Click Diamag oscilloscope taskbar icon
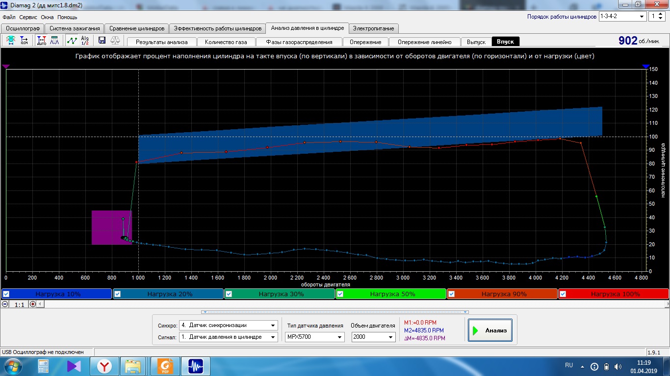The image size is (670, 376). (196, 366)
